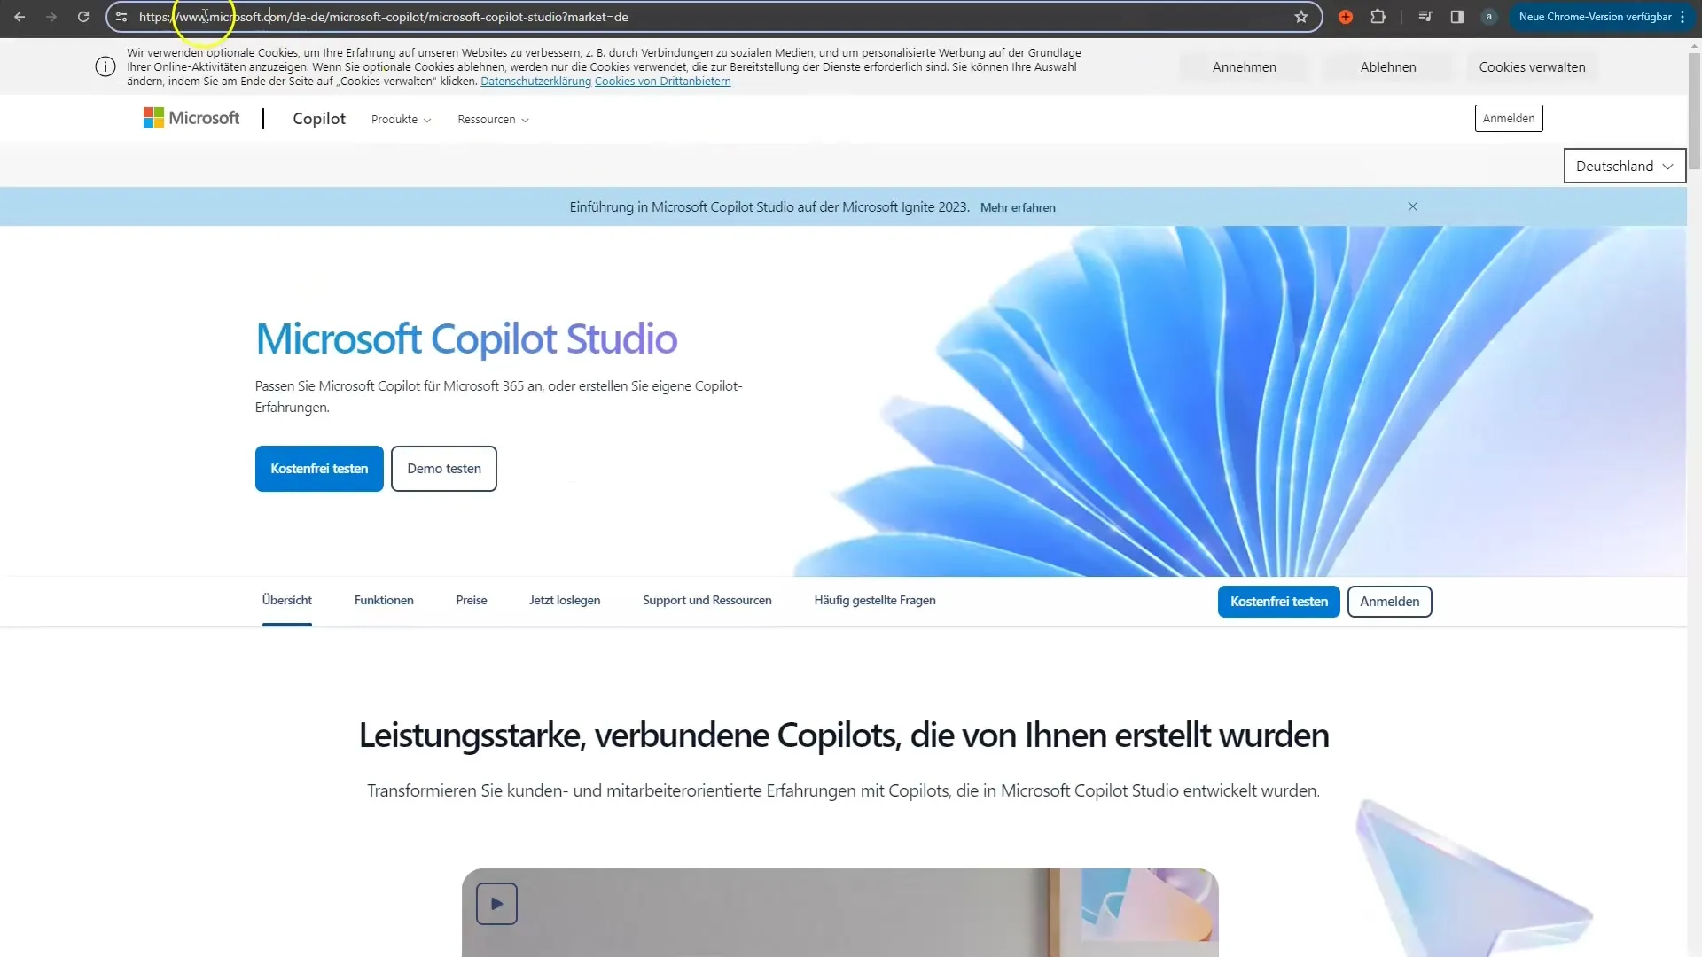The width and height of the screenshot is (1702, 957).
Task: Click Kostenfrei testen in sticky nav
Action: tap(1279, 602)
